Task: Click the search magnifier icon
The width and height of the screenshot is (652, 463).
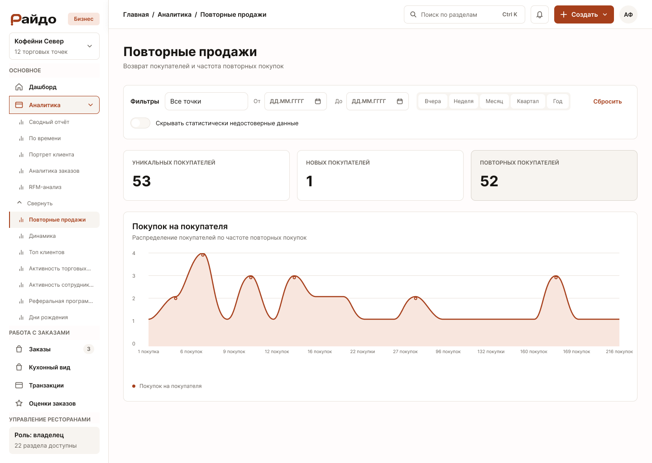Action: coord(413,14)
